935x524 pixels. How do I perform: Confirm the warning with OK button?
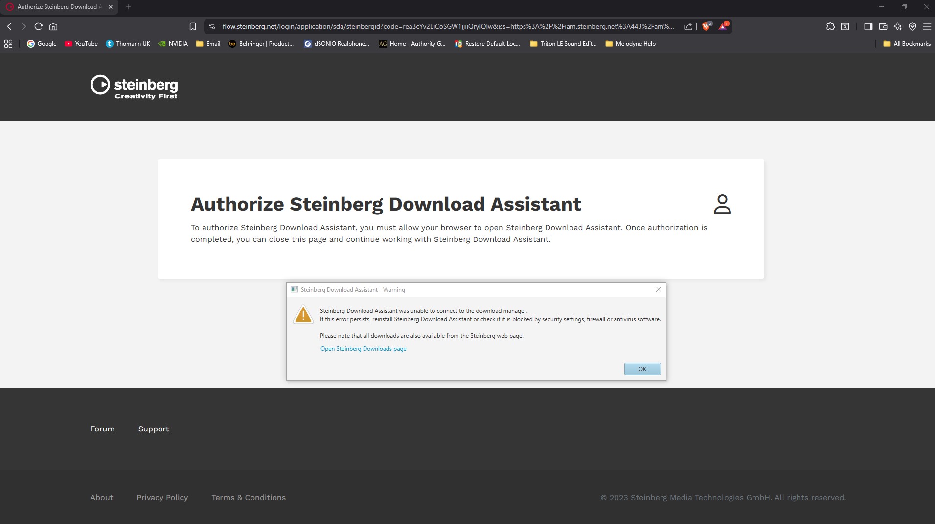[642, 369]
